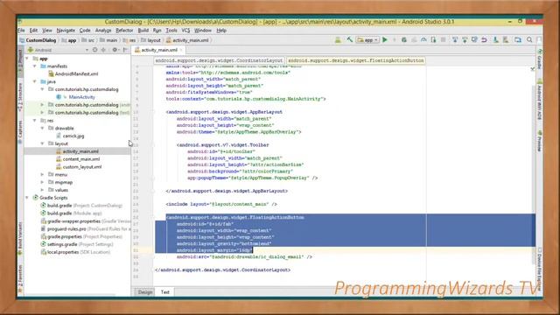Image resolution: width=560 pixels, height=315 pixels.
Task: Collapse the manifests folder node
Action: click(x=35, y=66)
